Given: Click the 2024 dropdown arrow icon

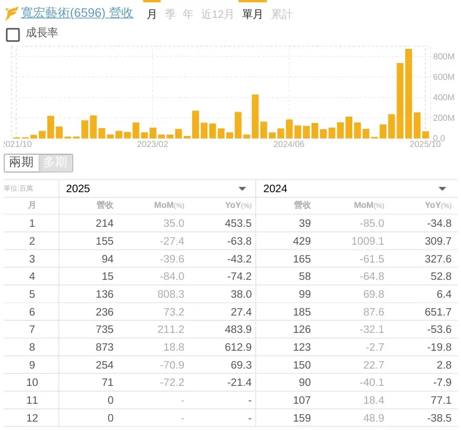Looking at the screenshot, I should click(442, 188).
